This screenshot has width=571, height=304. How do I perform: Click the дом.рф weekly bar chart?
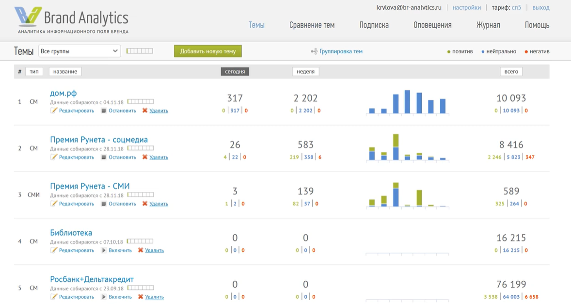click(x=407, y=102)
